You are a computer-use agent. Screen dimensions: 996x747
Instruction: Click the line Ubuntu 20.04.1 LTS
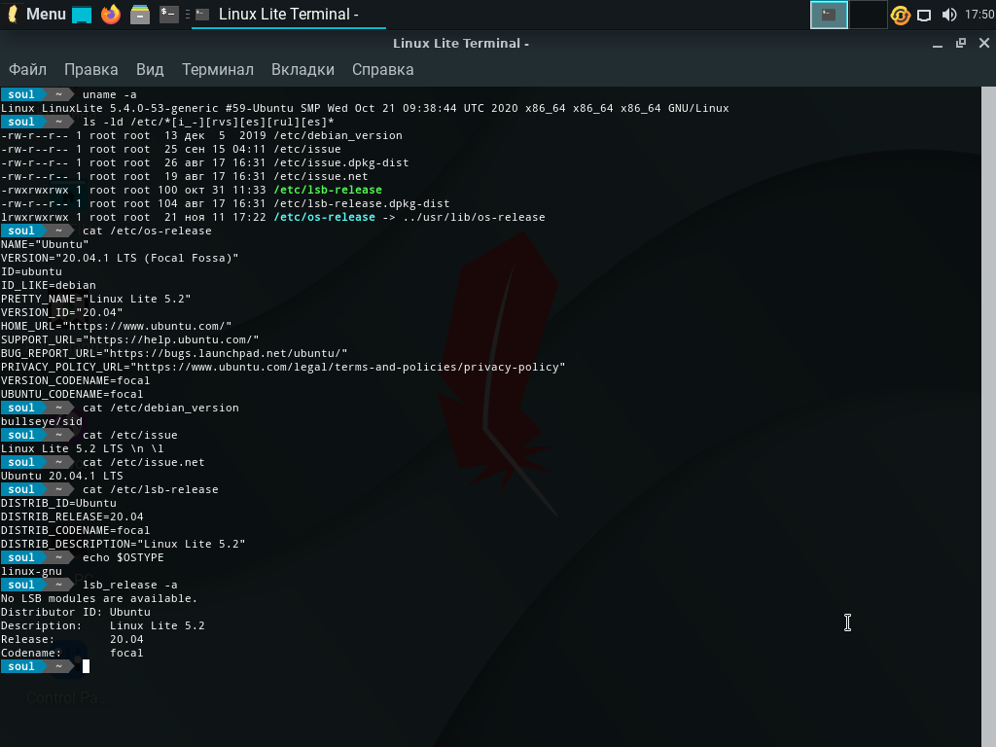click(61, 476)
